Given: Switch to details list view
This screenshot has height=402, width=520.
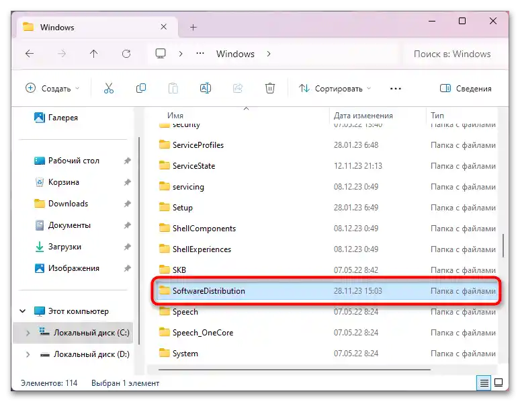Looking at the screenshot, I should (x=484, y=383).
